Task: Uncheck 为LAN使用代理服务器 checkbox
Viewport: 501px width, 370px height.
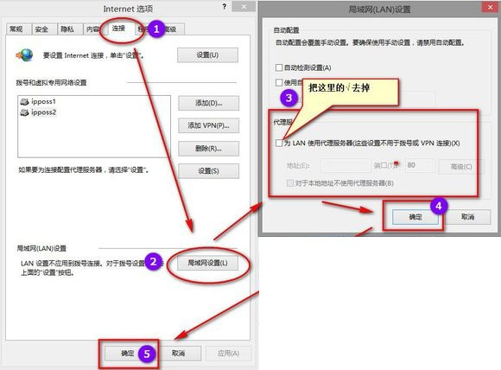Action: click(279, 143)
